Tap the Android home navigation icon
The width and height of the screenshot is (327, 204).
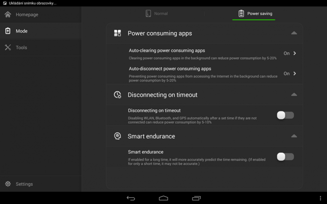point(163,198)
